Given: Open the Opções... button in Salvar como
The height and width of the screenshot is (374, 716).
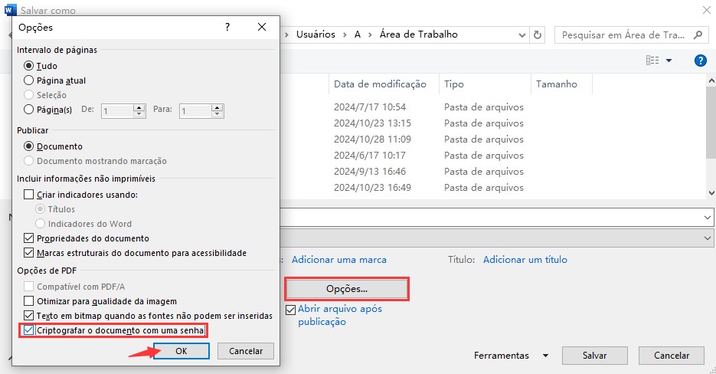Looking at the screenshot, I should pyautogui.click(x=347, y=289).
